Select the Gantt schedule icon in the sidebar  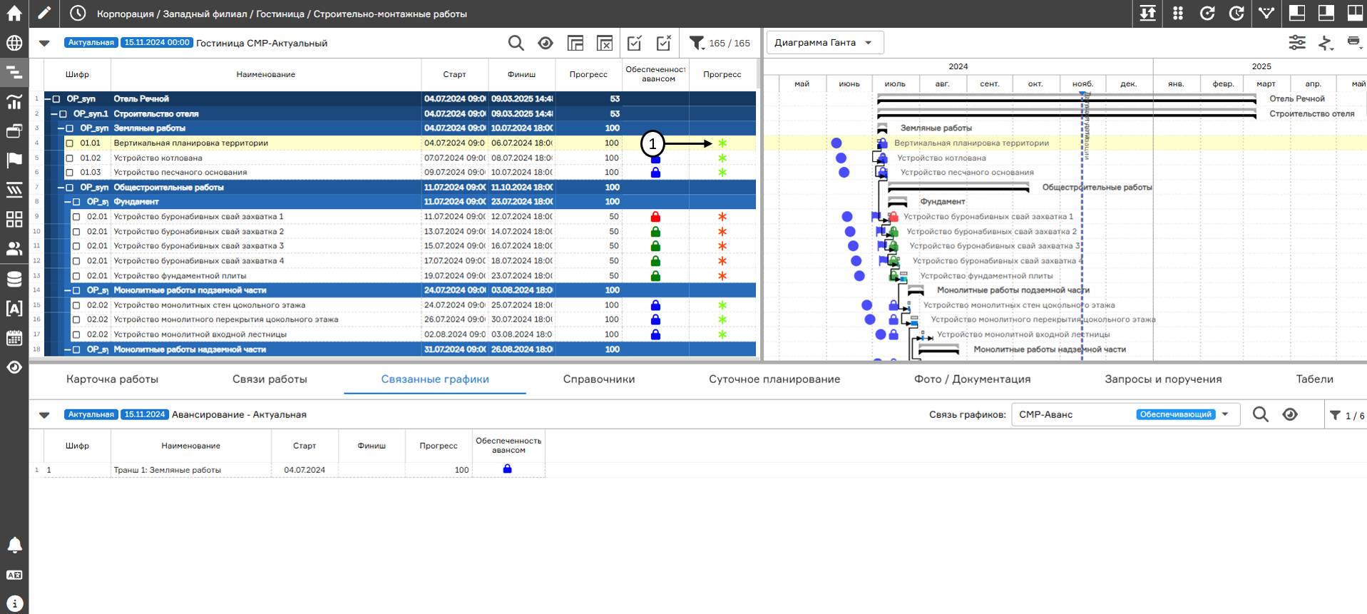point(14,72)
